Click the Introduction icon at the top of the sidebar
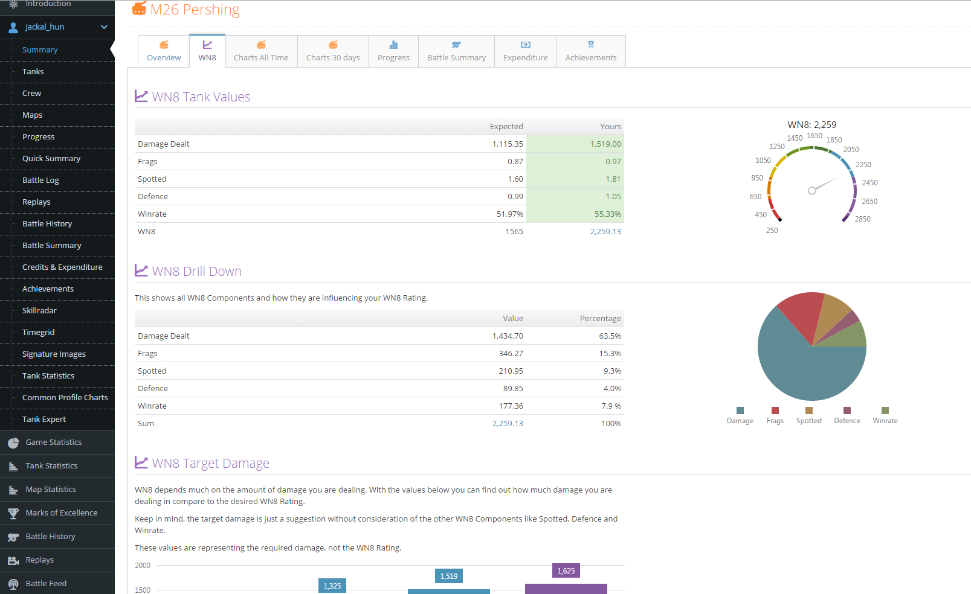Viewport: 971px width, 594px height. pyautogui.click(x=13, y=4)
